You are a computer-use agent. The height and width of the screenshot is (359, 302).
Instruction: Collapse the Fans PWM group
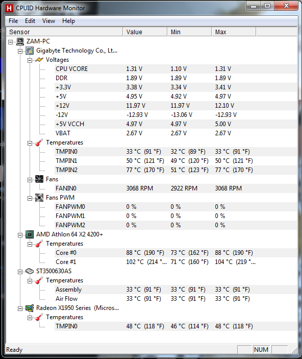[x=30, y=198]
